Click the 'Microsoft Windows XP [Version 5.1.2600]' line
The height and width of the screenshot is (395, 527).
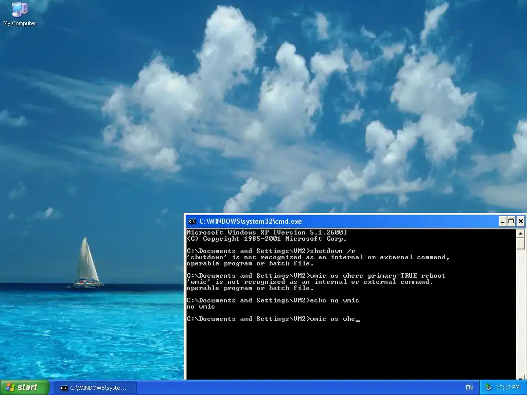267,232
